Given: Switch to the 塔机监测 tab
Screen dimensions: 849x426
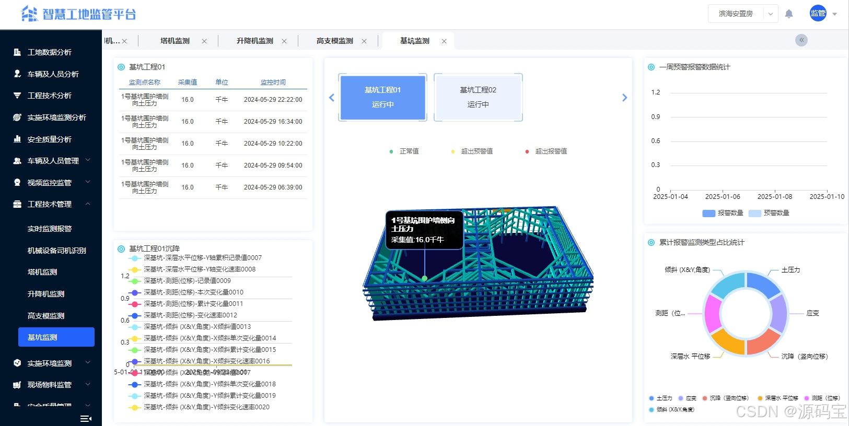Looking at the screenshot, I should pyautogui.click(x=175, y=41).
